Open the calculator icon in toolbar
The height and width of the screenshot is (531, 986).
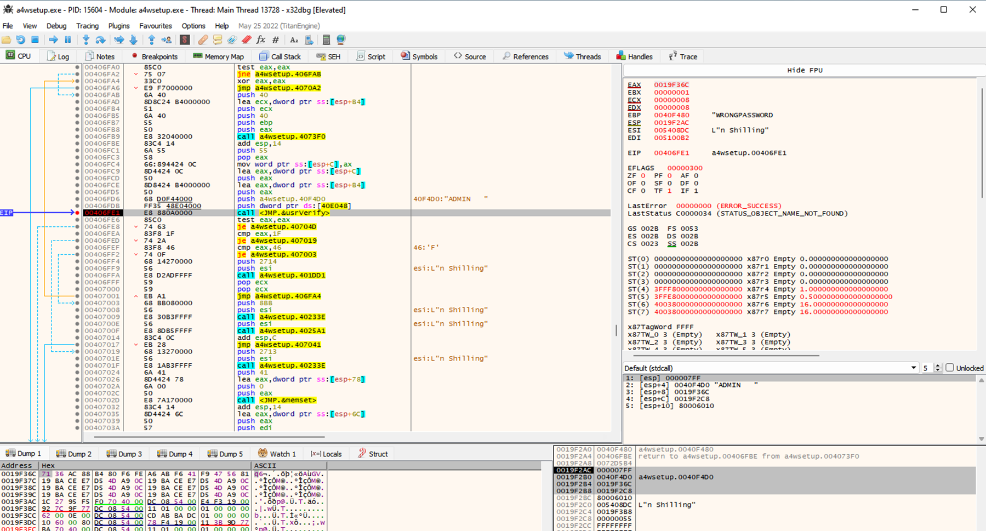point(326,39)
